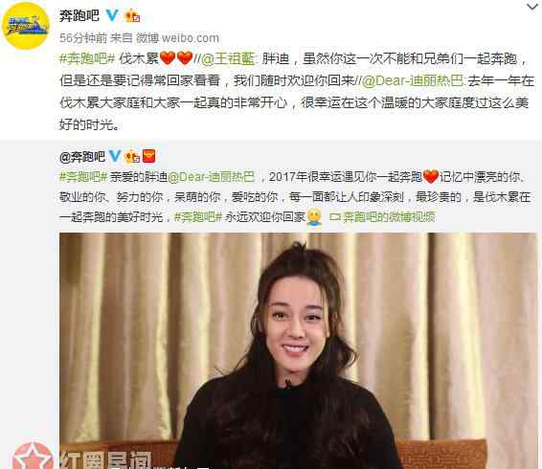Open #奔跑吧# hashtag at start of repost
Viewport: 542px width, 469px height.
(x=83, y=177)
